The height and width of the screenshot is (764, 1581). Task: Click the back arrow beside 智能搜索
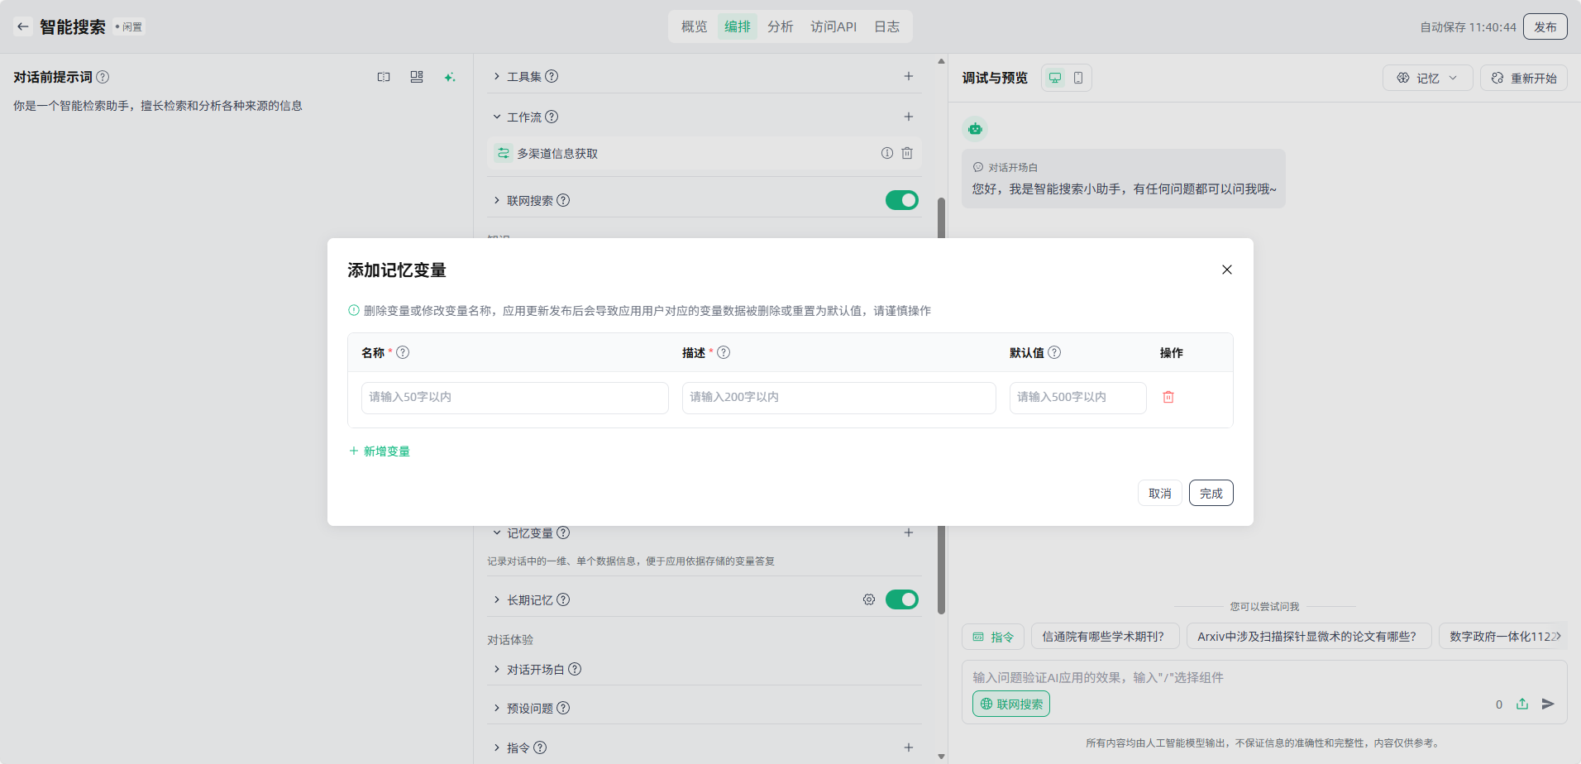(23, 26)
